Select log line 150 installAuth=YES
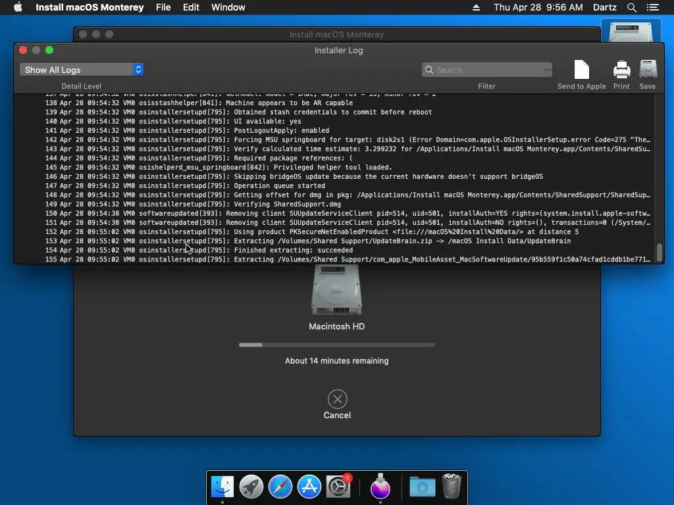Screen dimensions: 674x505 [335, 214]
